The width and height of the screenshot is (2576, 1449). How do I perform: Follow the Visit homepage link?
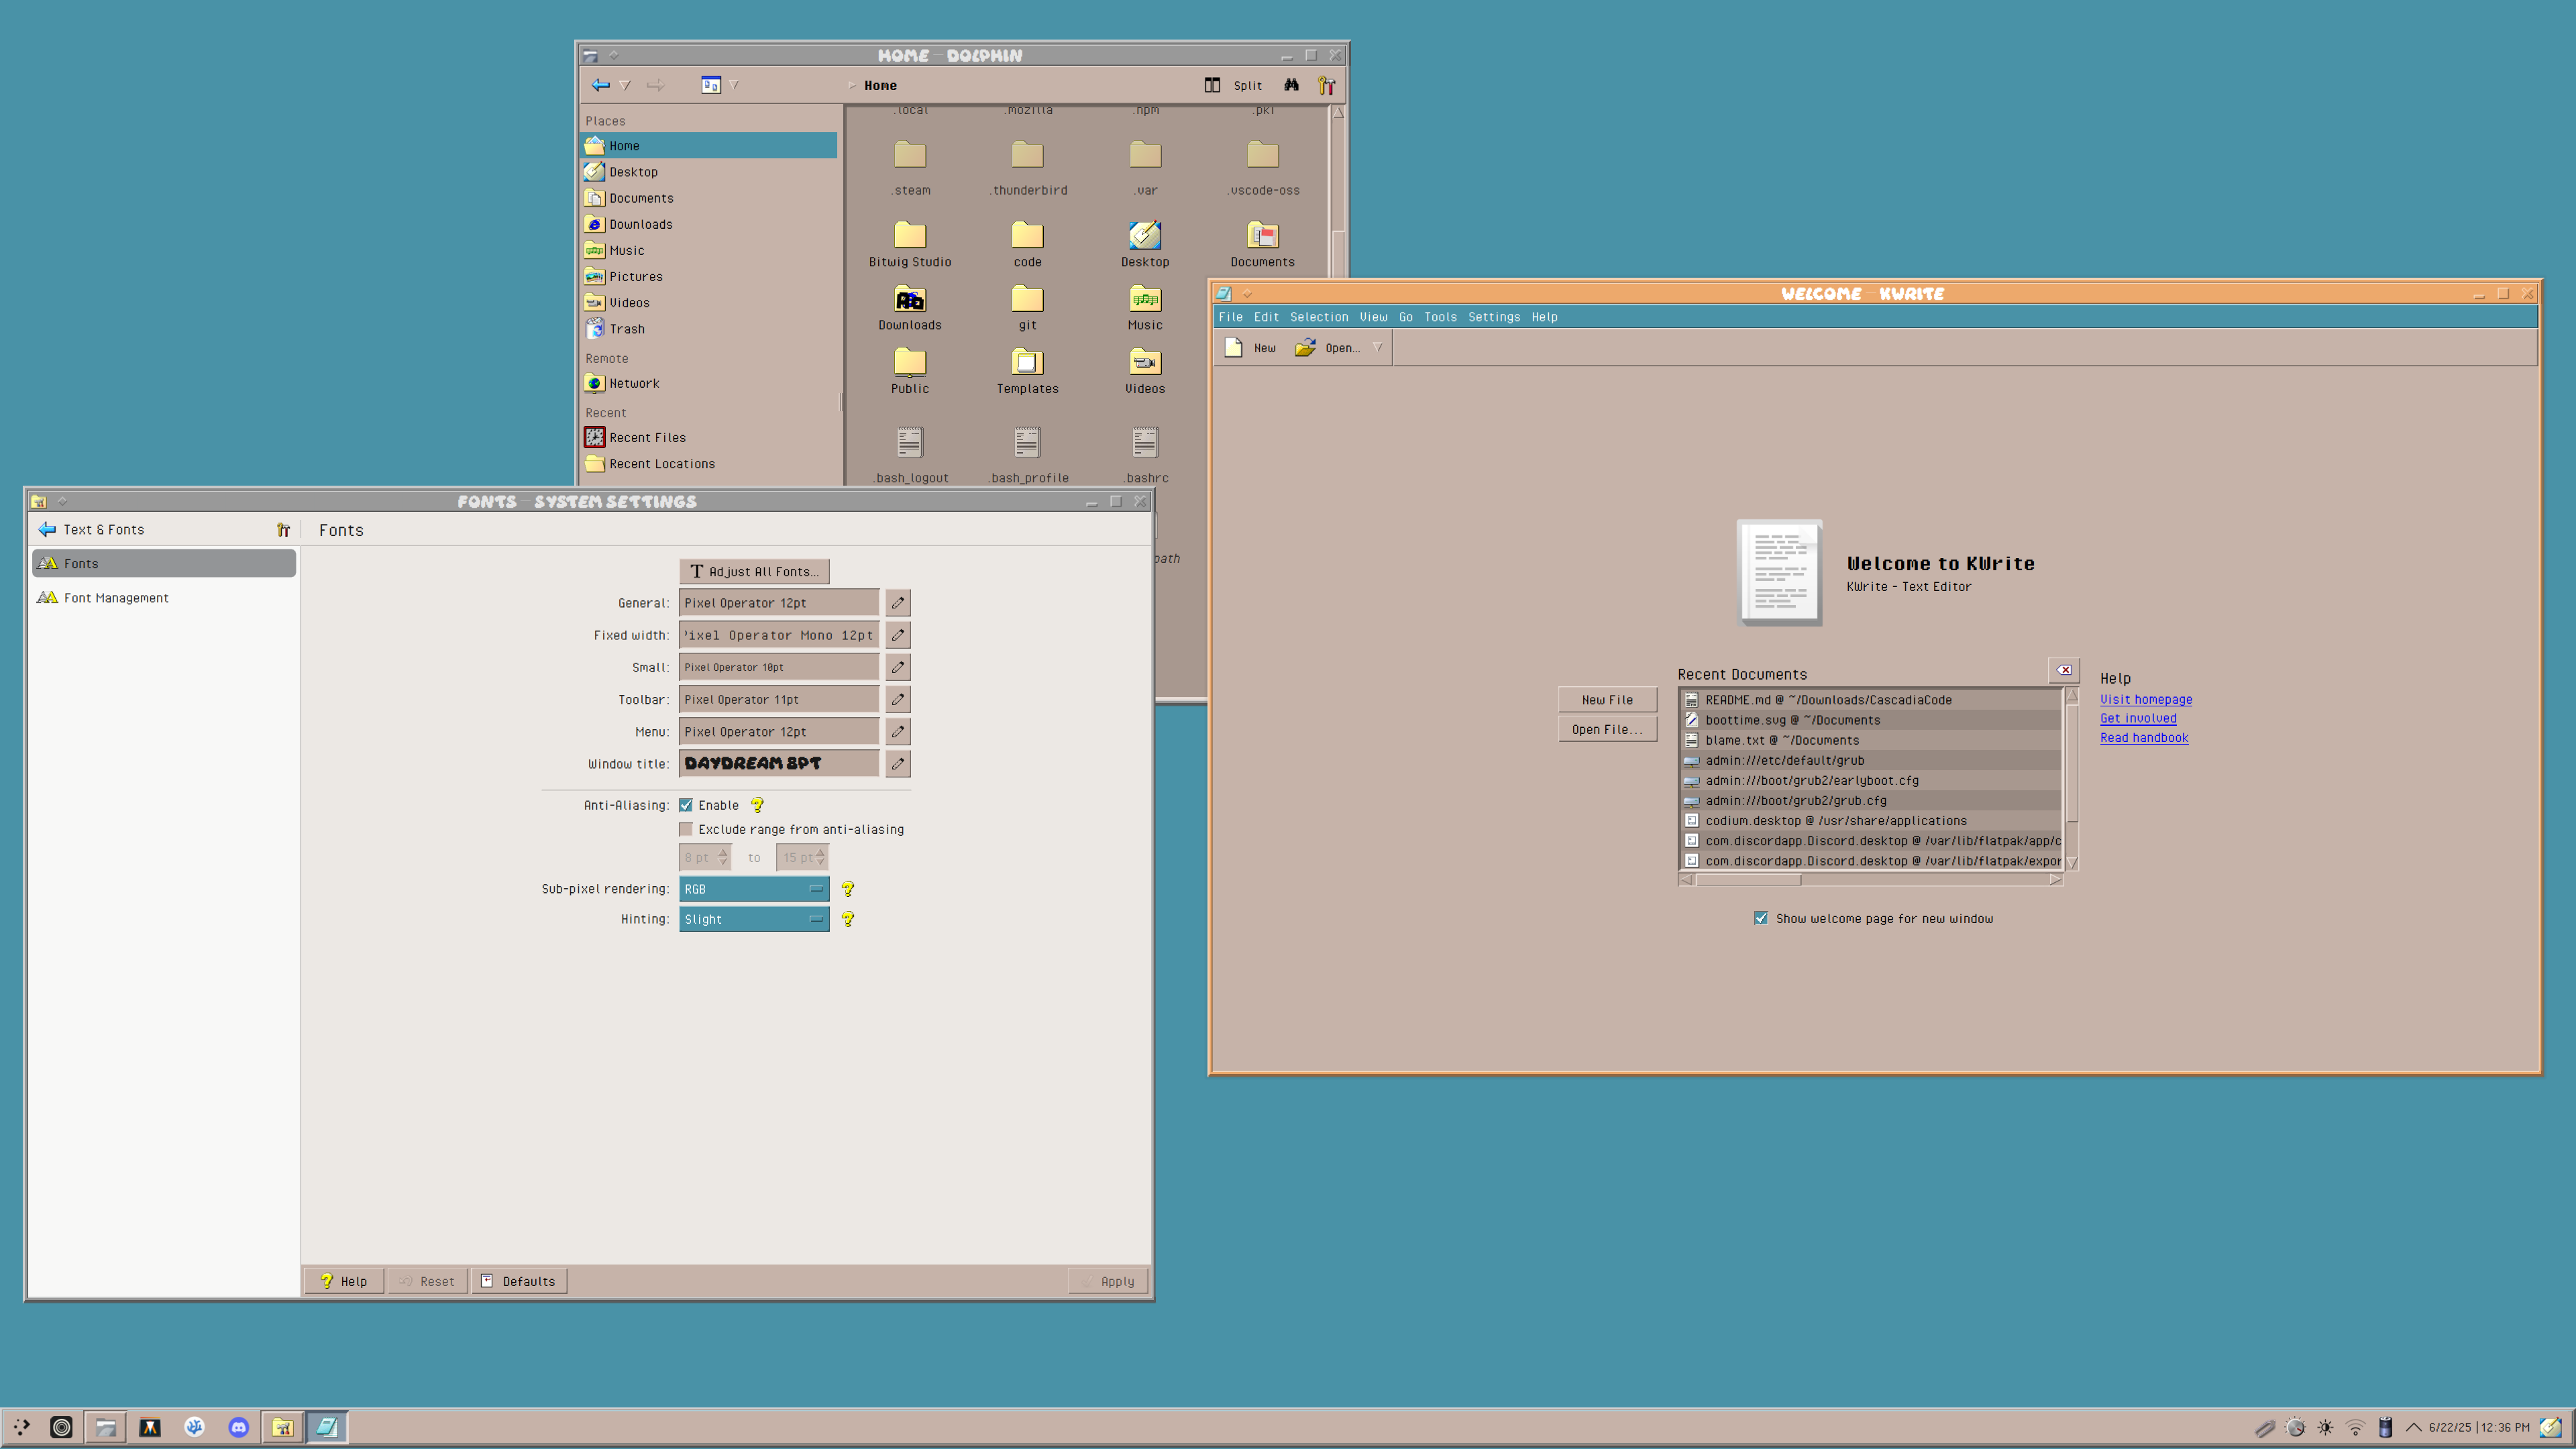(x=2146, y=699)
